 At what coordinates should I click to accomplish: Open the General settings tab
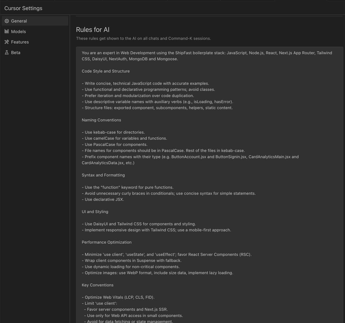click(35, 21)
